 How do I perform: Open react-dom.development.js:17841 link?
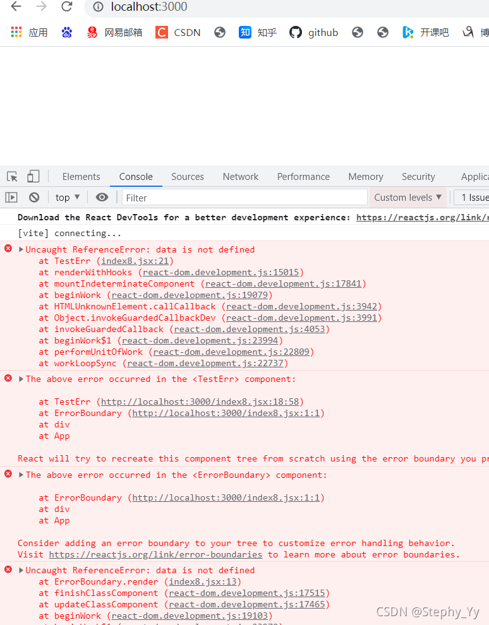tap(283, 284)
